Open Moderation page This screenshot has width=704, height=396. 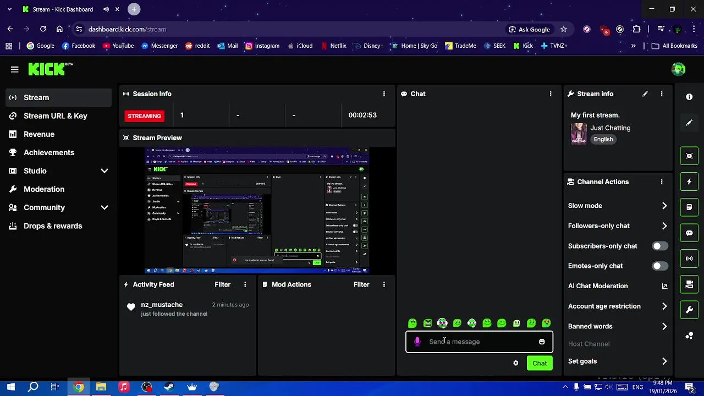58,189
